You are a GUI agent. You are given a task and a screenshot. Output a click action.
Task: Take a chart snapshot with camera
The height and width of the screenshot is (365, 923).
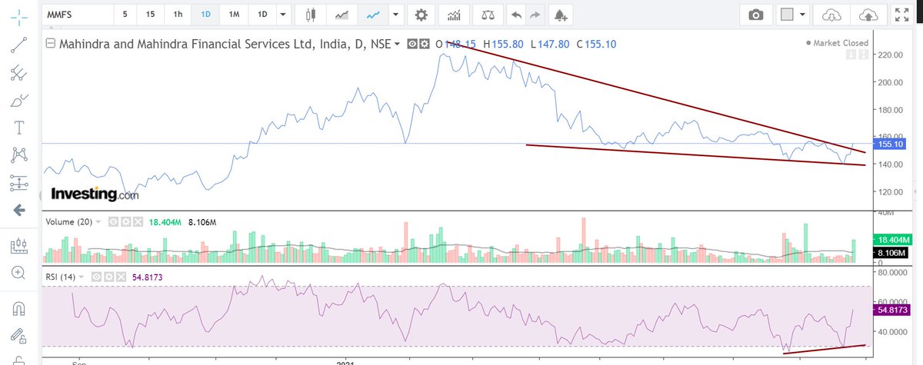(756, 15)
